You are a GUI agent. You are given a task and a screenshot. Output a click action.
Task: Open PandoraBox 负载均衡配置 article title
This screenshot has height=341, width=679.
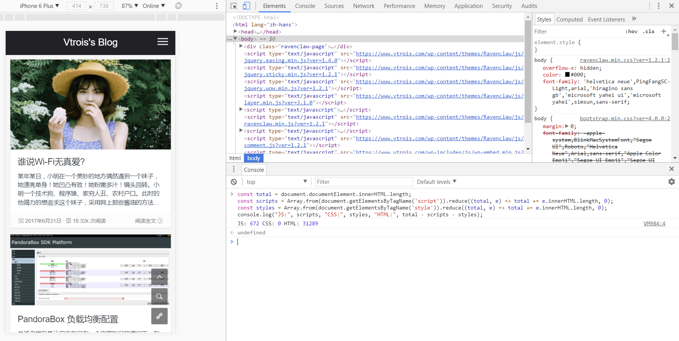coord(68,319)
